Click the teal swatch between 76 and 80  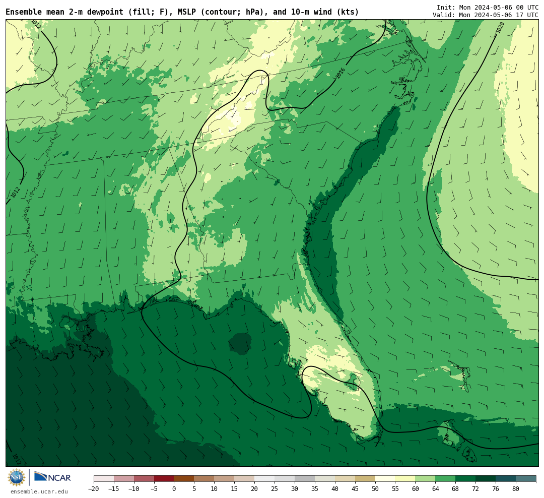coord(506,479)
